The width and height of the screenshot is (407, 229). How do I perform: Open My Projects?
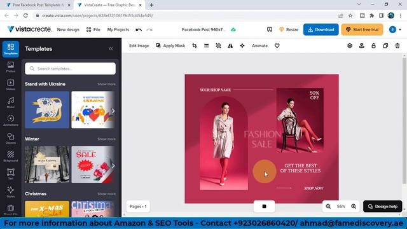pos(118,30)
